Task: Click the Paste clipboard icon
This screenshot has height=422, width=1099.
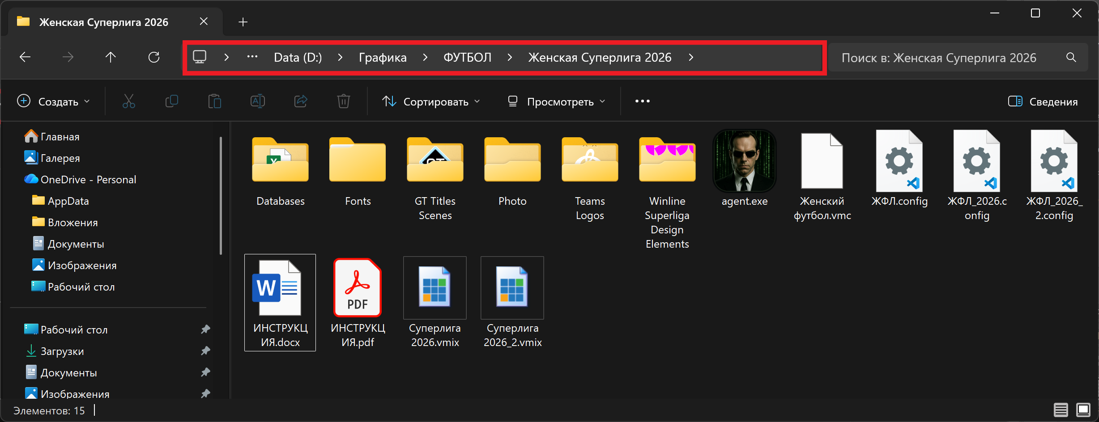Action: [215, 101]
